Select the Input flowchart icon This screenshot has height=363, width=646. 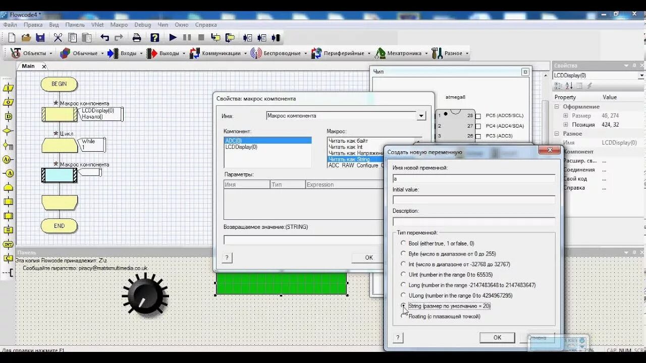coord(8,88)
